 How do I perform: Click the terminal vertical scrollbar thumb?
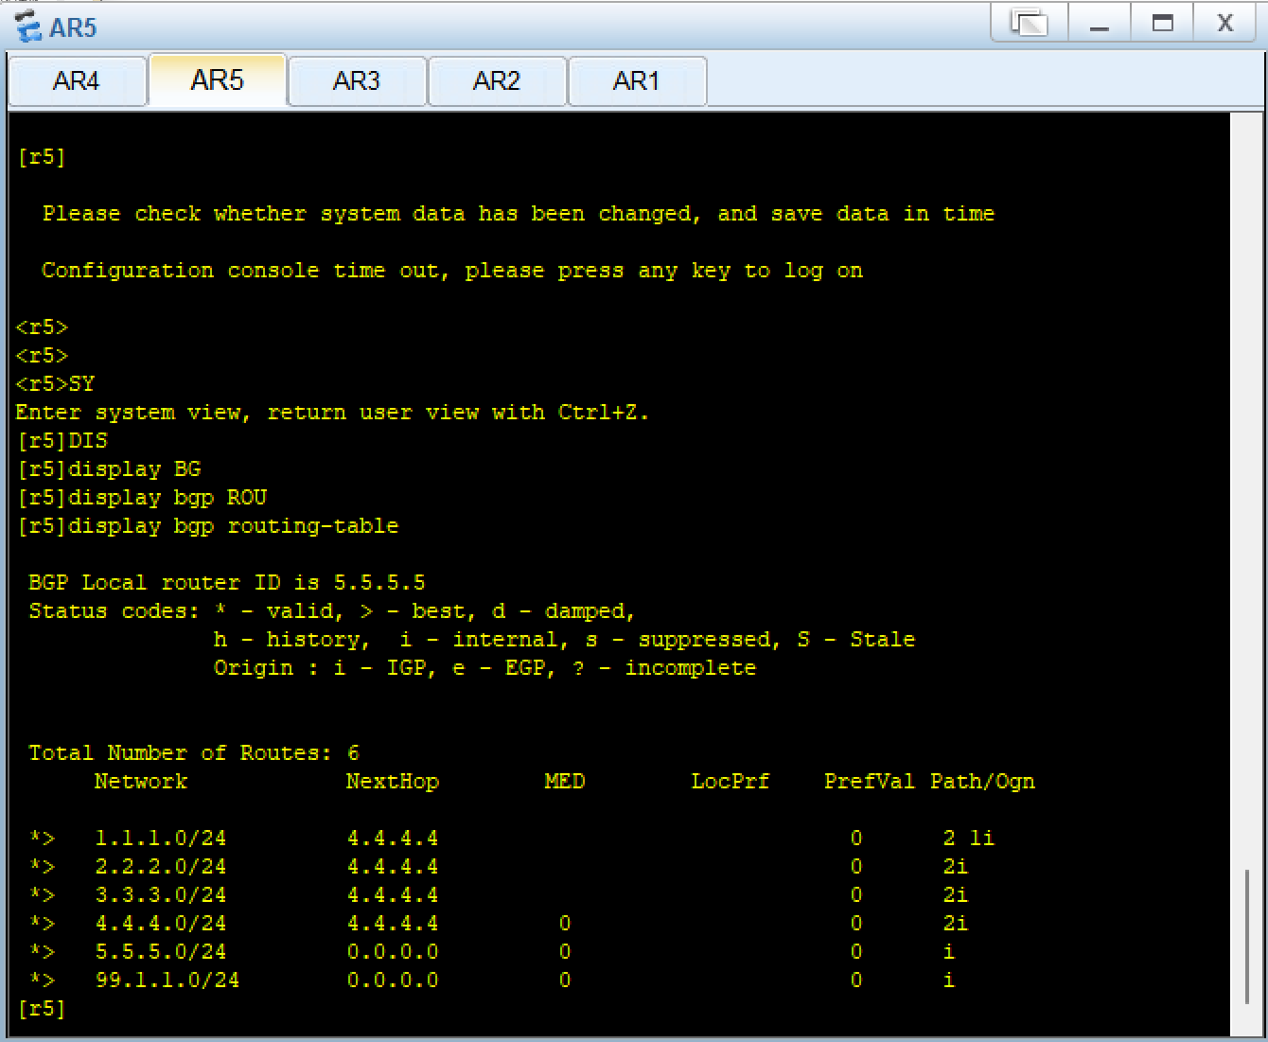pyautogui.click(x=1246, y=937)
